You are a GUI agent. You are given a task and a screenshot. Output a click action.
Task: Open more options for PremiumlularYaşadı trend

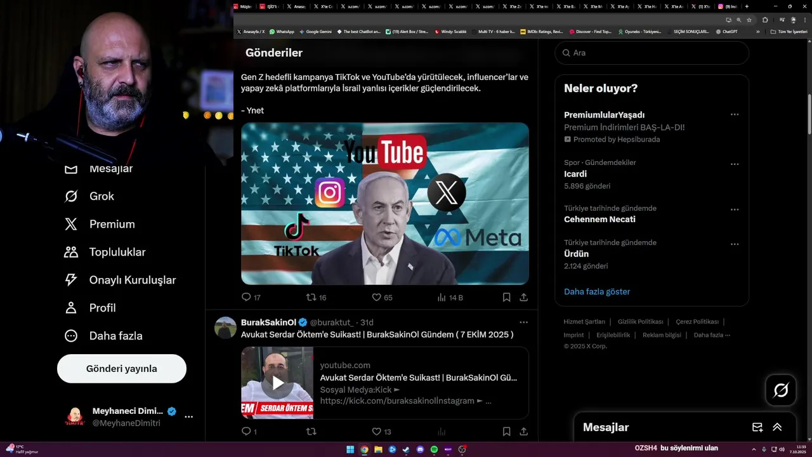tap(734, 115)
